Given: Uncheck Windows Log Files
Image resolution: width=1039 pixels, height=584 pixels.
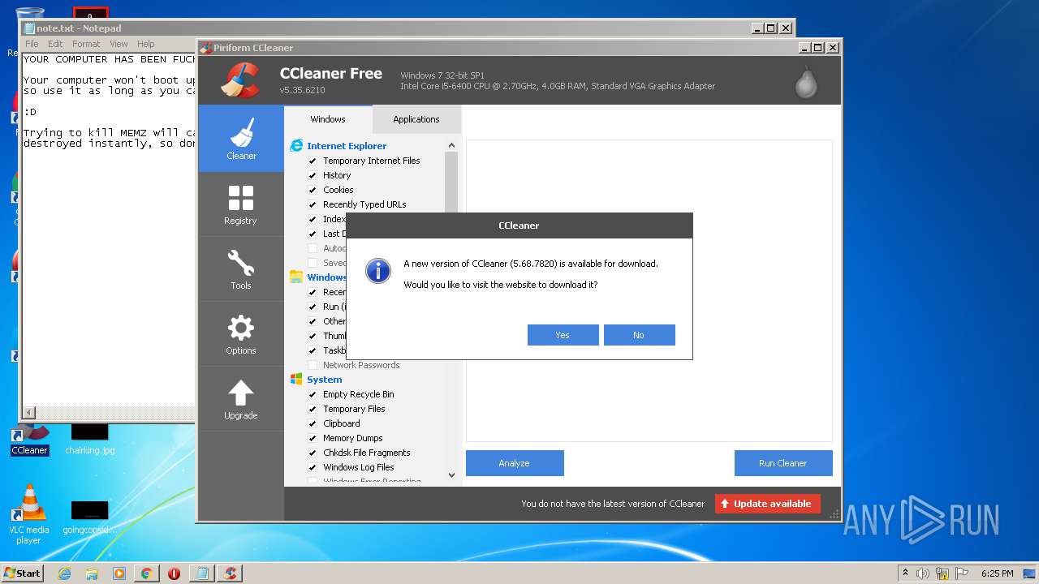Looking at the screenshot, I should (x=313, y=467).
